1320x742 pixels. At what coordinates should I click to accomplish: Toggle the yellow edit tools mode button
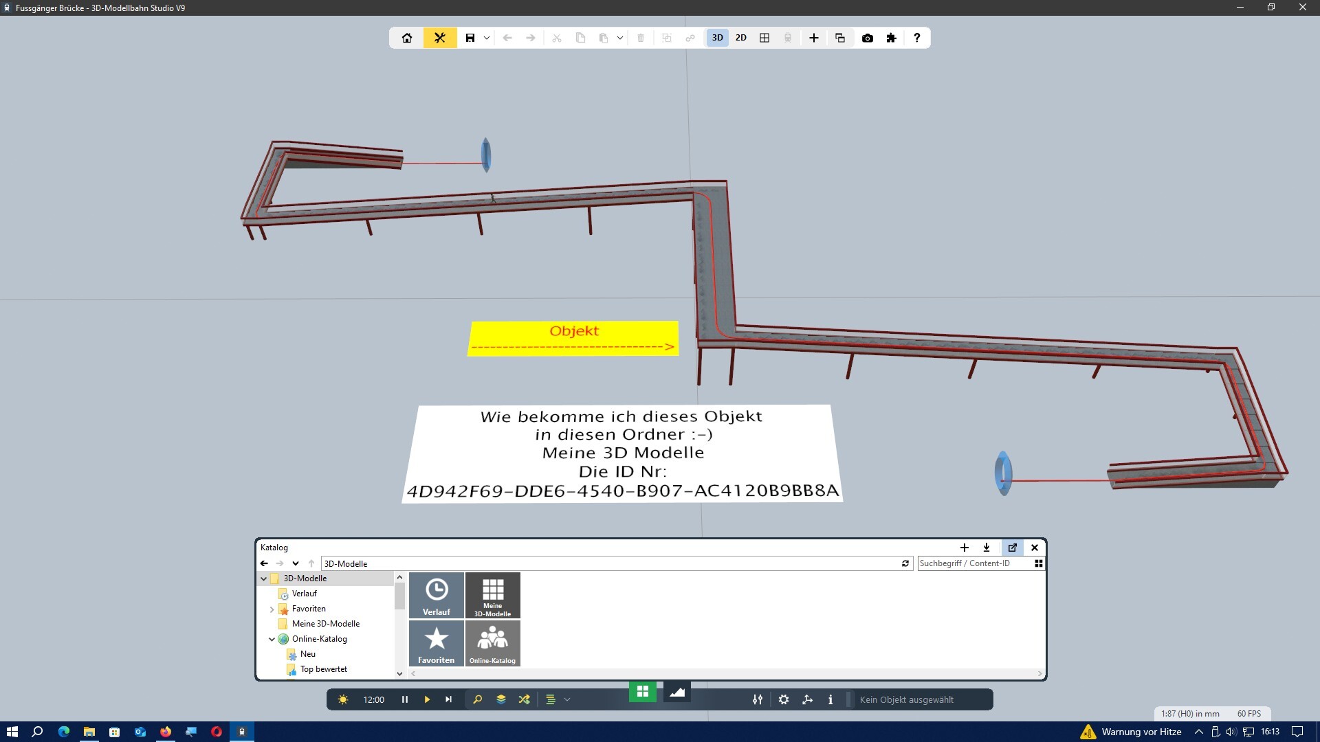click(440, 38)
